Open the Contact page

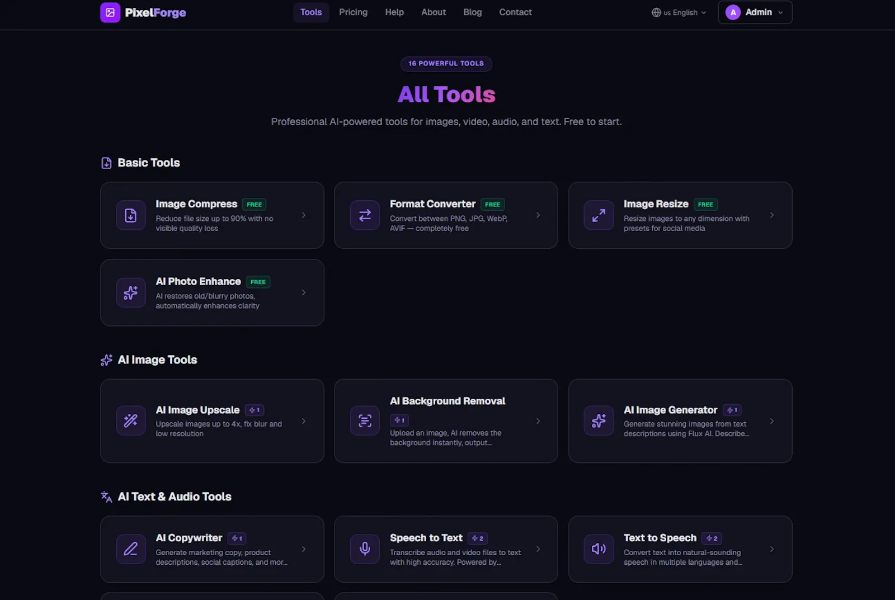click(x=515, y=12)
